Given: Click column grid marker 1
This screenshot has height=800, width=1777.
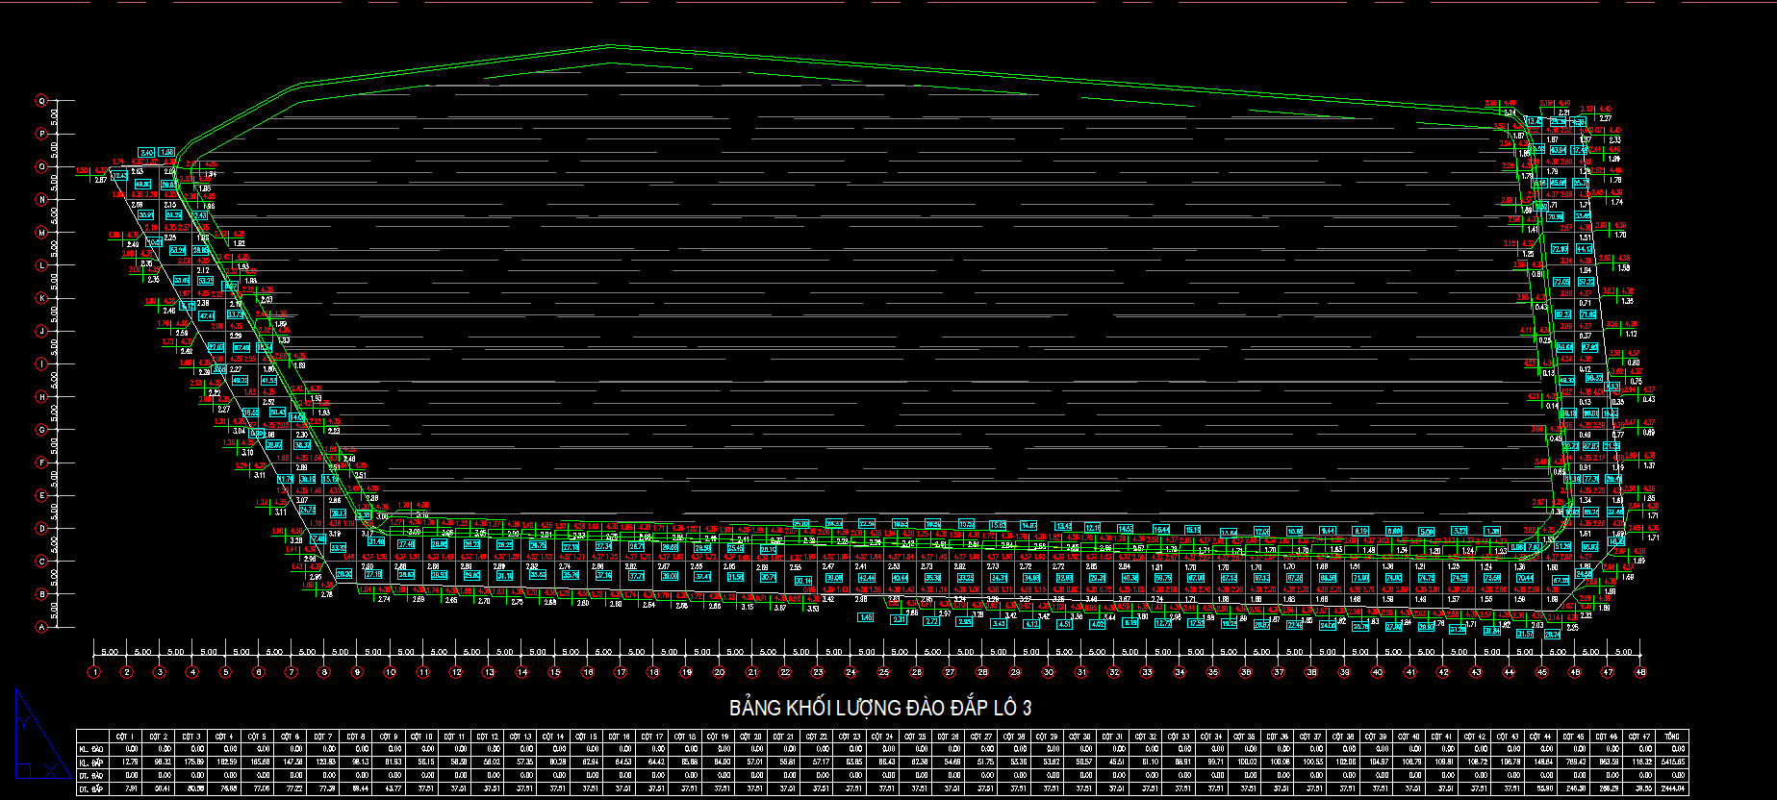Looking at the screenshot, I should tap(93, 672).
